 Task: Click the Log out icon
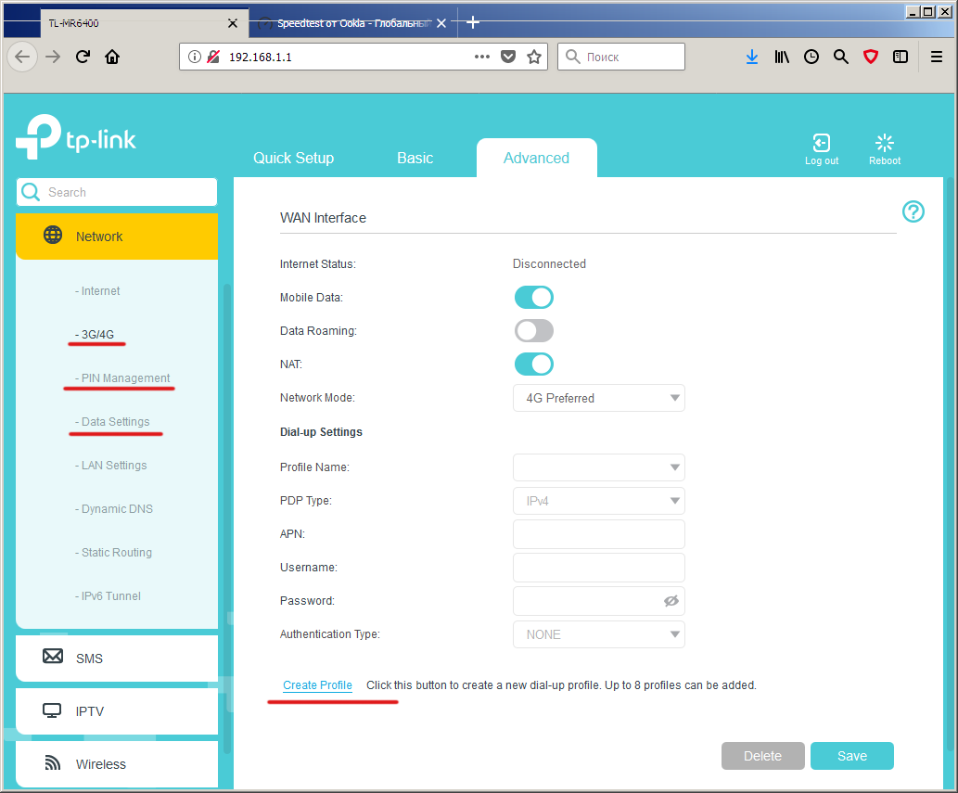click(x=821, y=143)
